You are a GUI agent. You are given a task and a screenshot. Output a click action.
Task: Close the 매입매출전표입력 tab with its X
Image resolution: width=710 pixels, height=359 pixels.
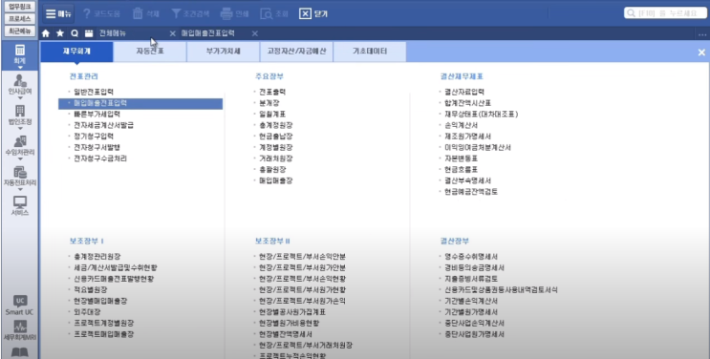pos(255,33)
